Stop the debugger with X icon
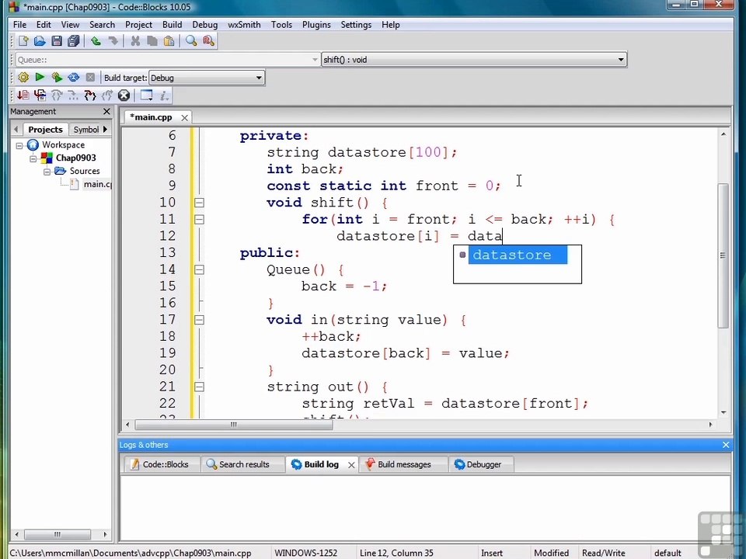Viewport: 746px width, 559px height. pyautogui.click(x=124, y=95)
